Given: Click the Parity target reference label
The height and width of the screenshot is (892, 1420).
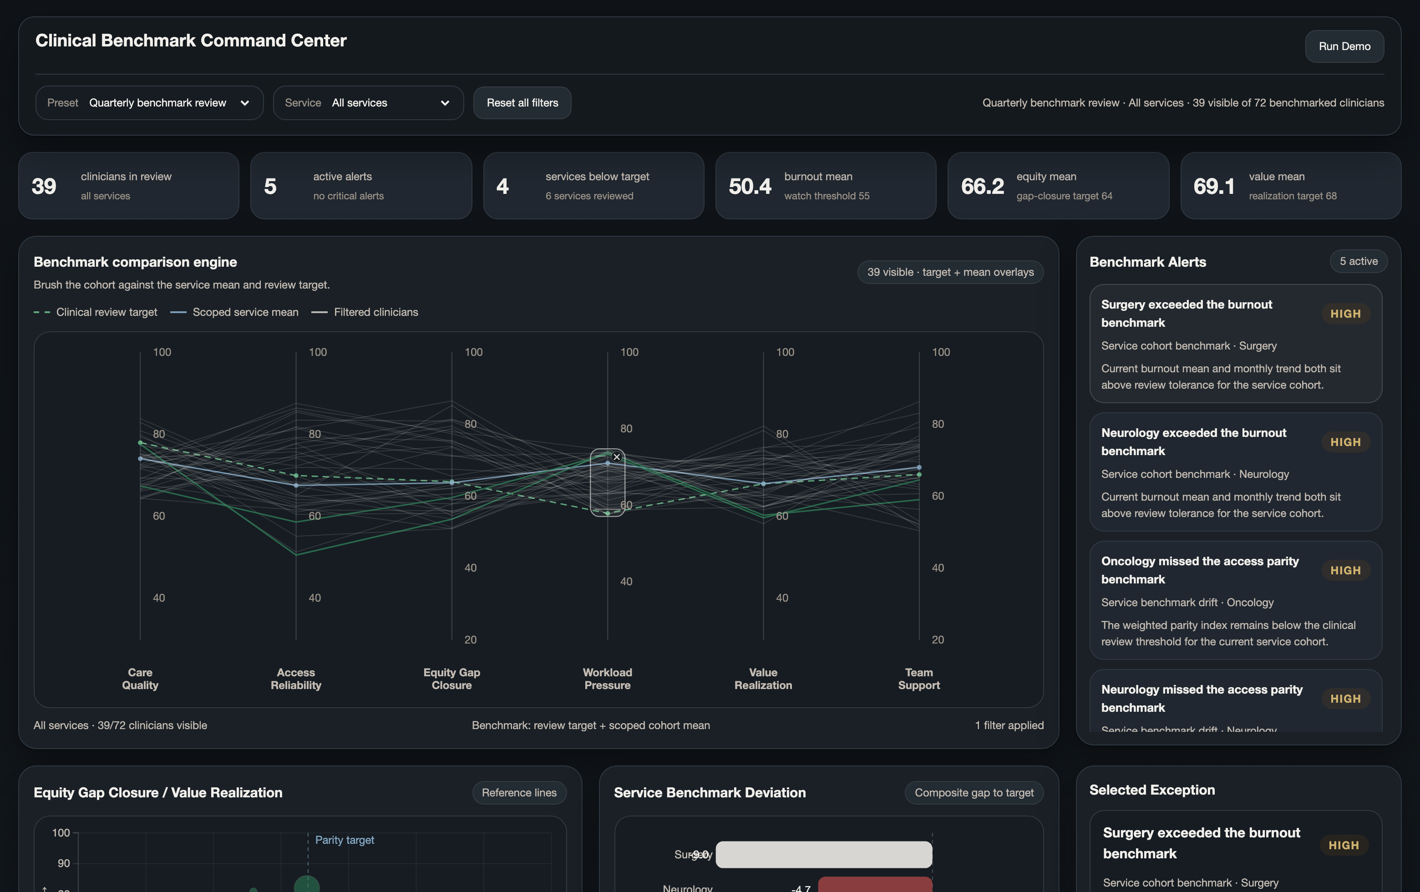Looking at the screenshot, I should (345, 840).
